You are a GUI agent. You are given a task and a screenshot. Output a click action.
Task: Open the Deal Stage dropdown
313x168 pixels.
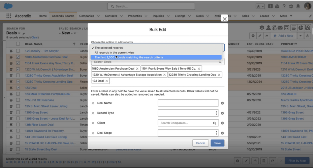coord(188,133)
